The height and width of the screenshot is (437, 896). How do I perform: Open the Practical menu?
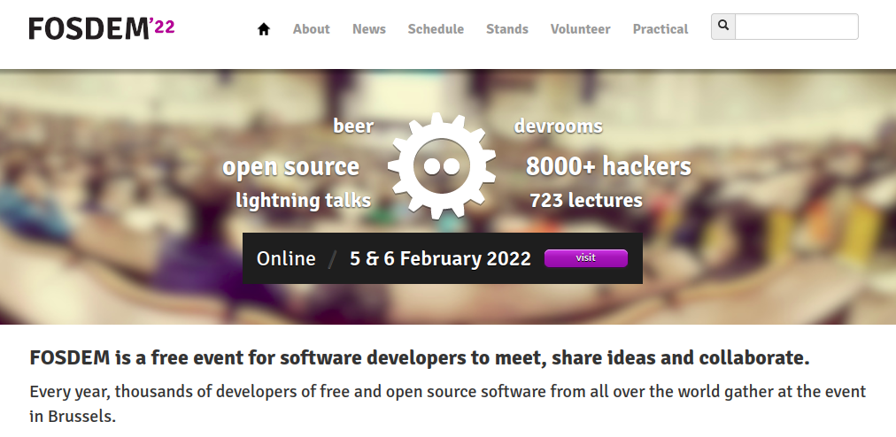[660, 29]
